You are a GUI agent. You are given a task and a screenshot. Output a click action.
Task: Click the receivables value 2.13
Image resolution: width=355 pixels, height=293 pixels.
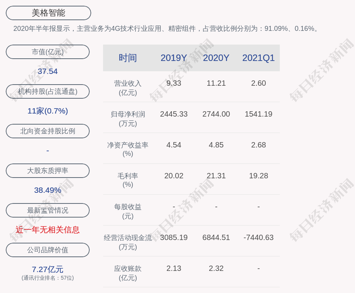click(174, 268)
